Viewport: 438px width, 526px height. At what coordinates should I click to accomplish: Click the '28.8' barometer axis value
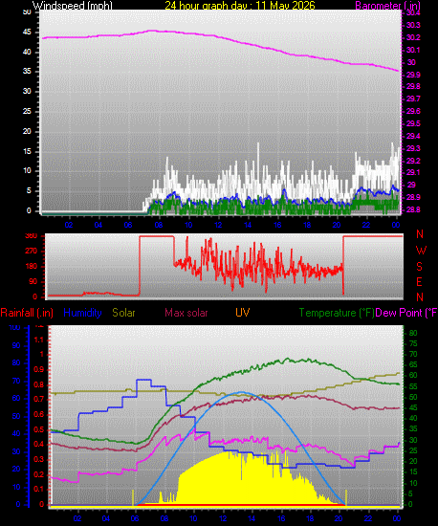pos(413,209)
